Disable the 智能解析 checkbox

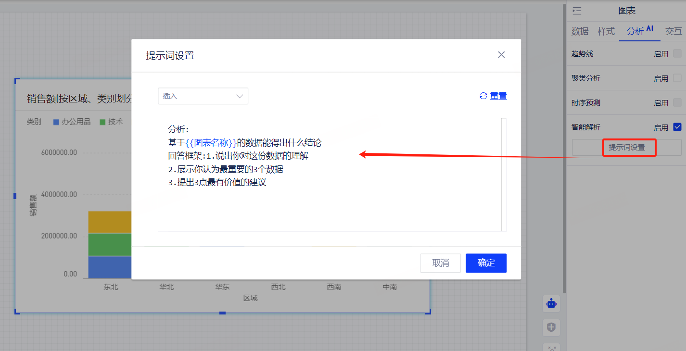pos(677,127)
